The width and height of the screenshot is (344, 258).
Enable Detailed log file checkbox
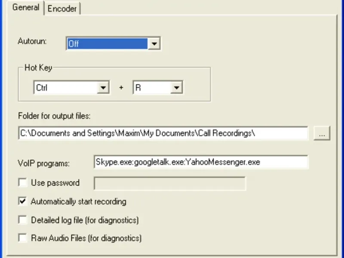point(22,220)
